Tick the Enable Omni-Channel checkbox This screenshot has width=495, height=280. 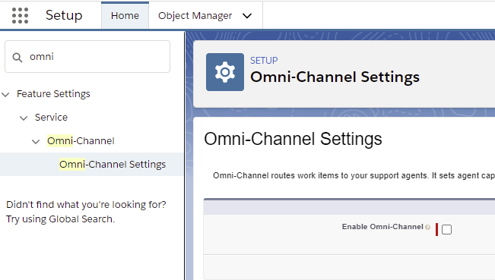click(x=446, y=230)
